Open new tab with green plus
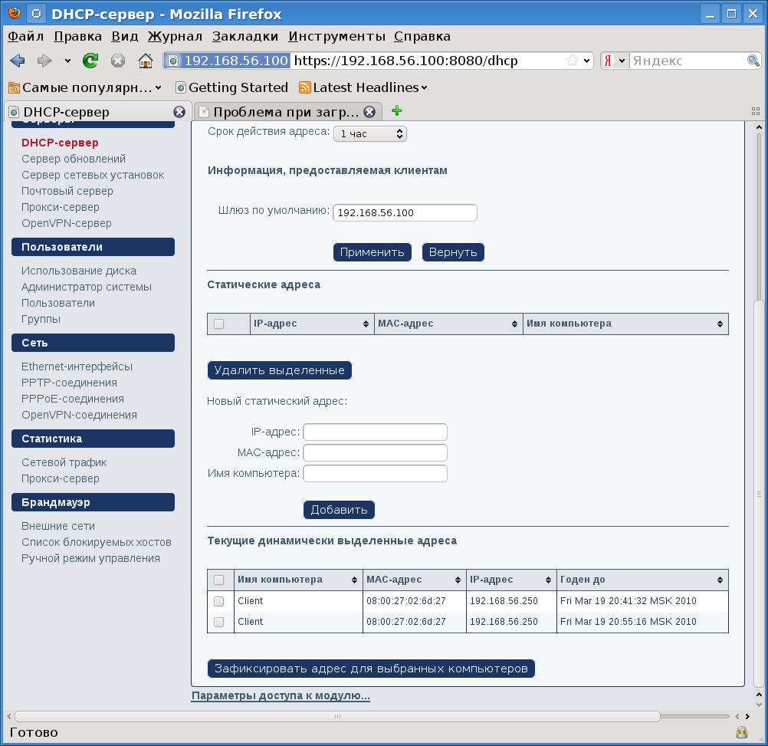 (396, 111)
